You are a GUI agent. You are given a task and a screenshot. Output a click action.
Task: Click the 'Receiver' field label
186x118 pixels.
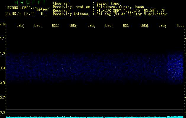click(x=61, y=11)
